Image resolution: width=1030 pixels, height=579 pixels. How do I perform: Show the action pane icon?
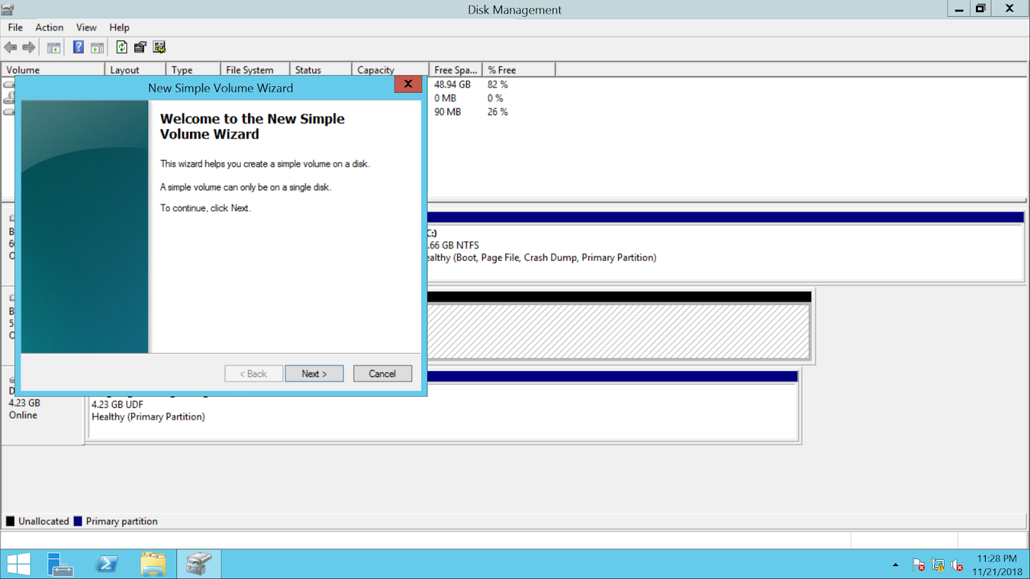point(97,47)
